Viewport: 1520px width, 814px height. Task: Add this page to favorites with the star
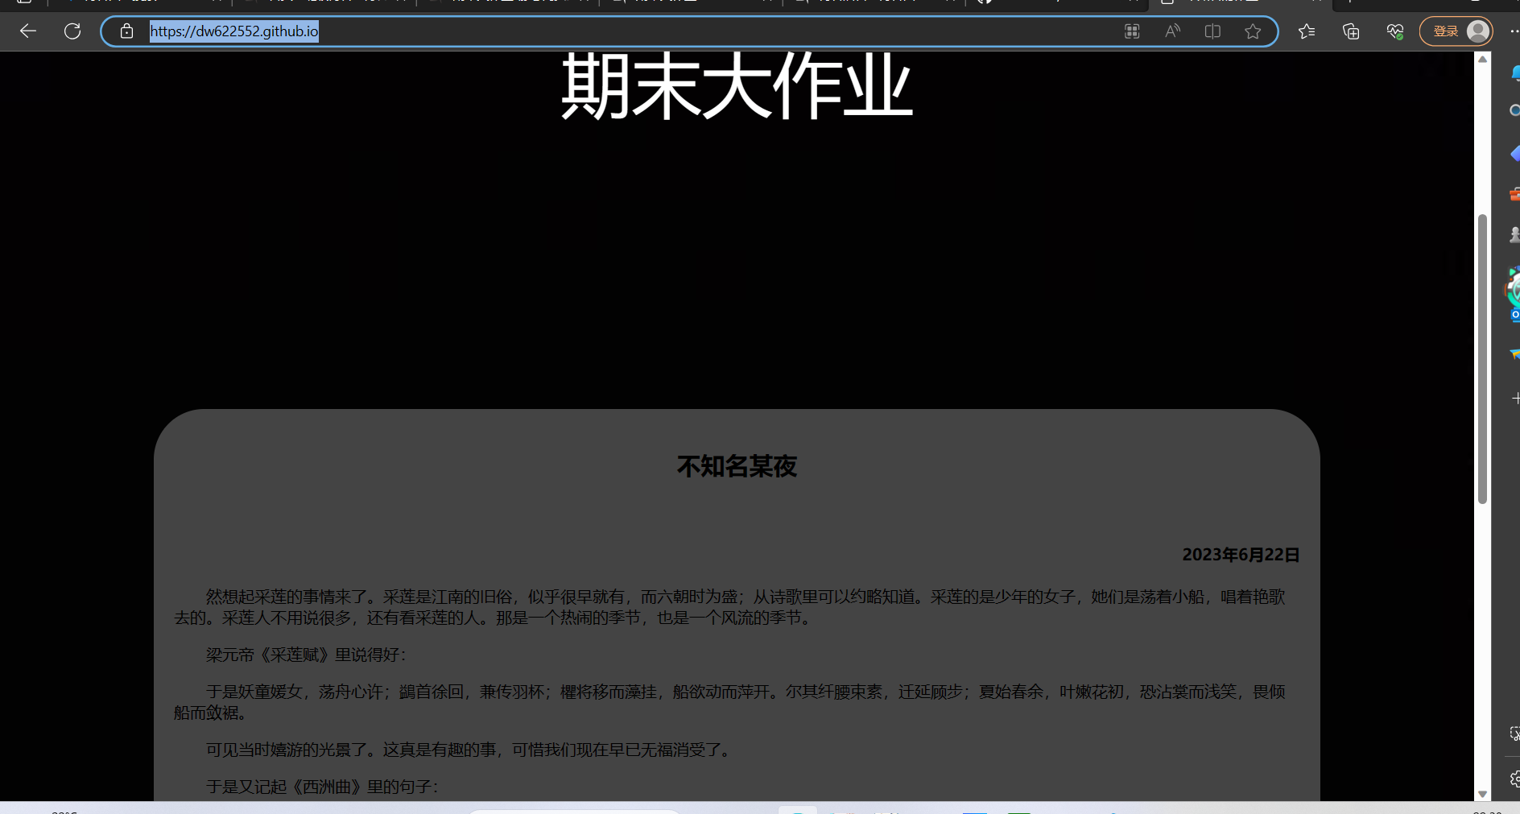pyautogui.click(x=1253, y=31)
